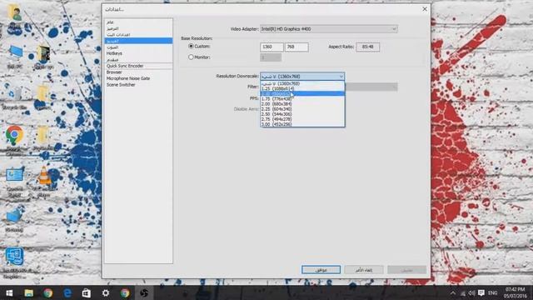Choose the 1.75 (776x438) downscale option
Screen dimensions: 533x300
pos(302,98)
